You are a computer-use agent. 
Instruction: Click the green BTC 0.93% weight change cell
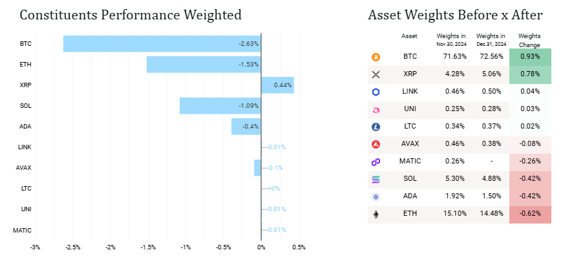(x=530, y=57)
